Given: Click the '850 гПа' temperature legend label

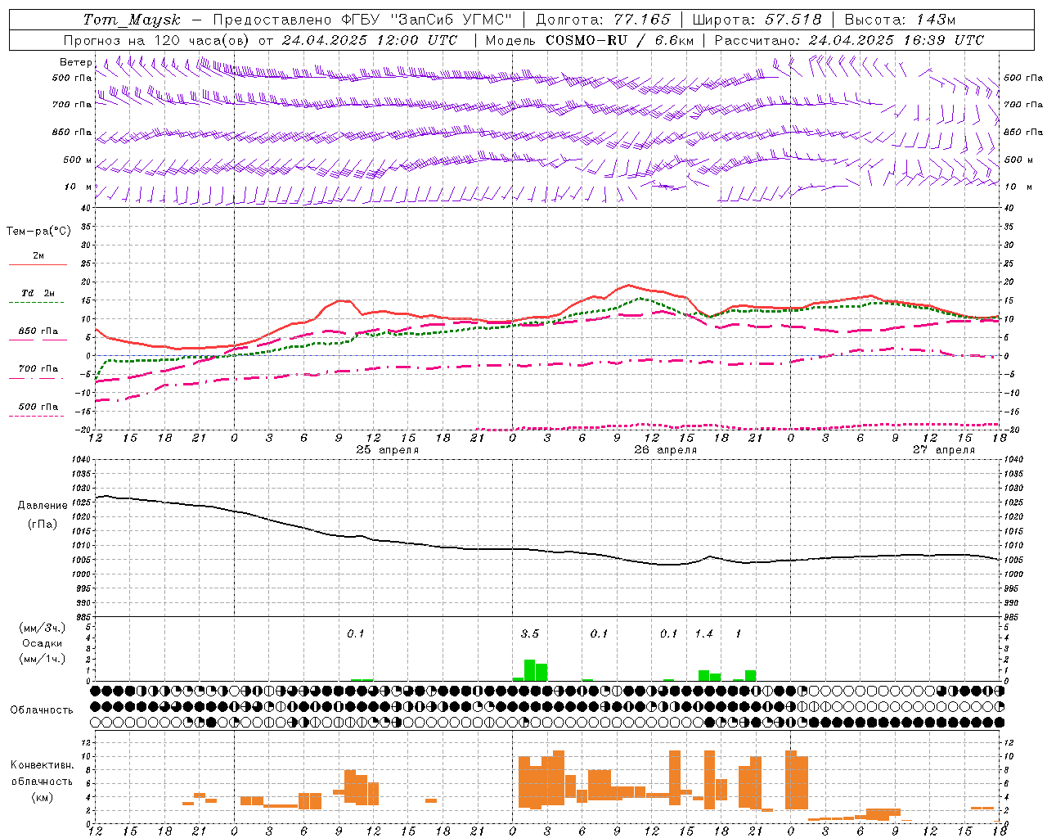Looking at the screenshot, I should [38, 331].
